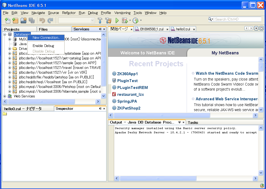Image resolution: width=266 pixels, height=189 pixels.
Task: Click the folder icon in Inspector panel
Action: tap(5, 114)
